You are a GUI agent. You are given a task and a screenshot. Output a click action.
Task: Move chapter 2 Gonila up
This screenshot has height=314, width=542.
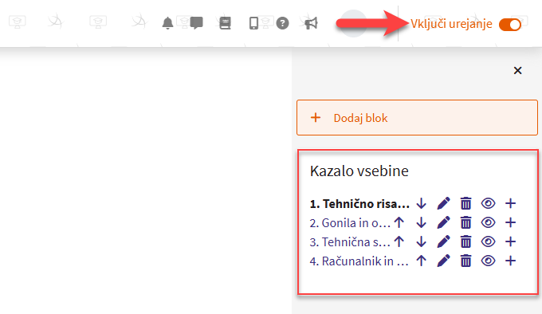[399, 222]
